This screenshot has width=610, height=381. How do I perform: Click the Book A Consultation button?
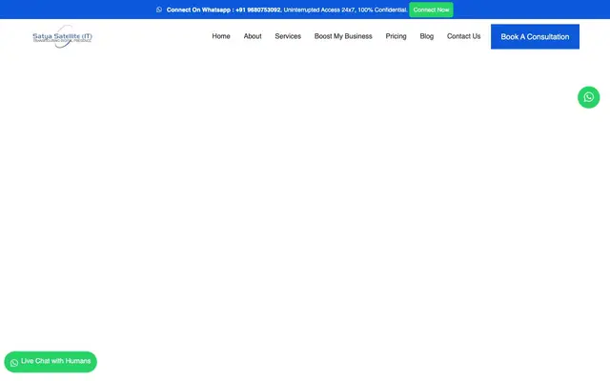point(535,36)
